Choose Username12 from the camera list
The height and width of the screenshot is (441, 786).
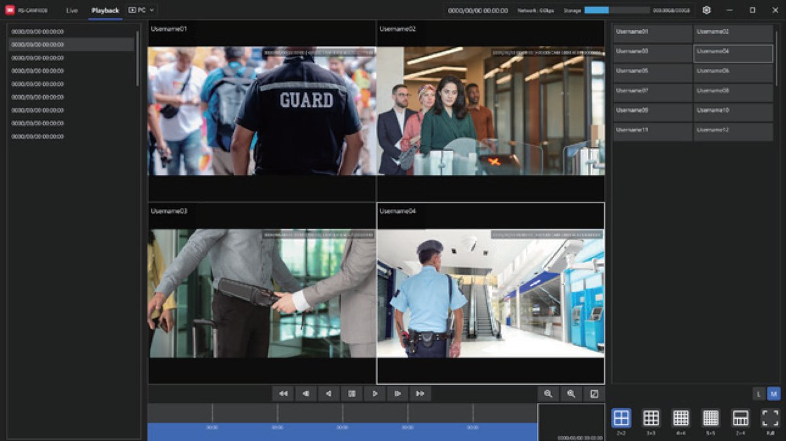pos(733,130)
